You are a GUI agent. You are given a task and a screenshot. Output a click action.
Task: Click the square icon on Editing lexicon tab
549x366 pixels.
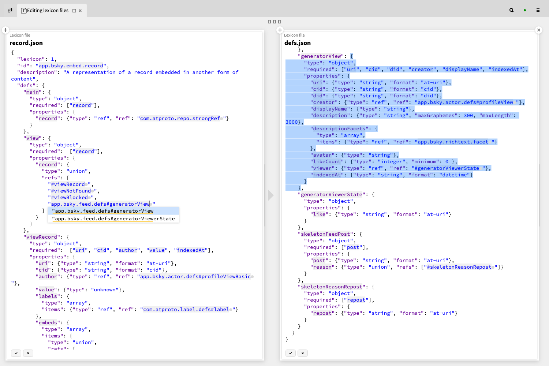point(74,11)
